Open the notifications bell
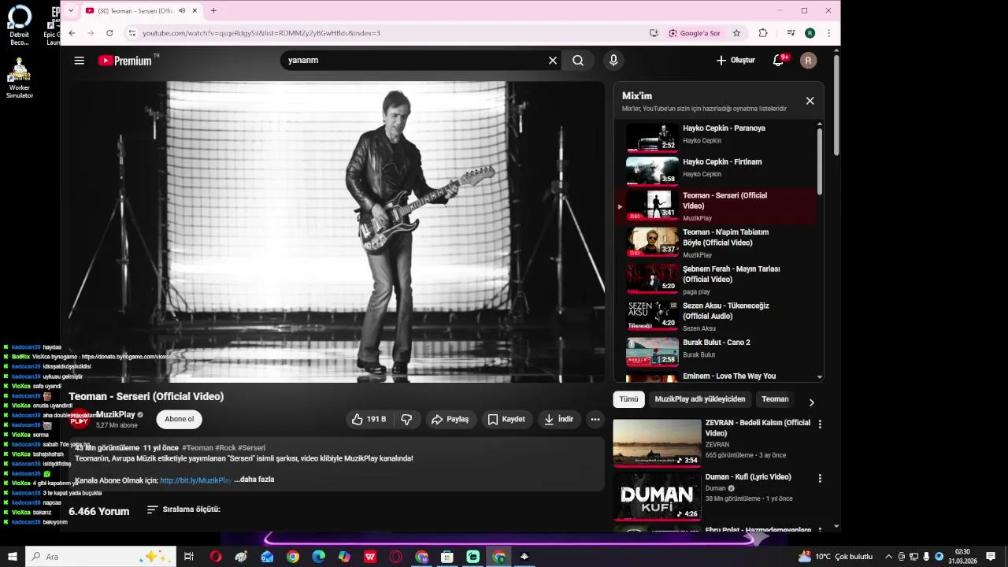Viewport: 1008px width, 567px height. (780, 61)
